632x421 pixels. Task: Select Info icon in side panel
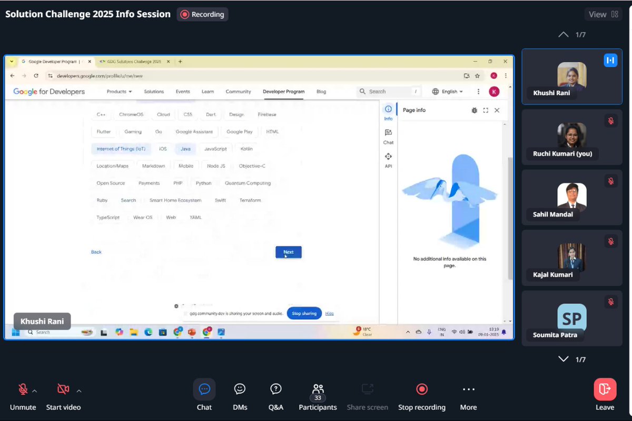(388, 112)
